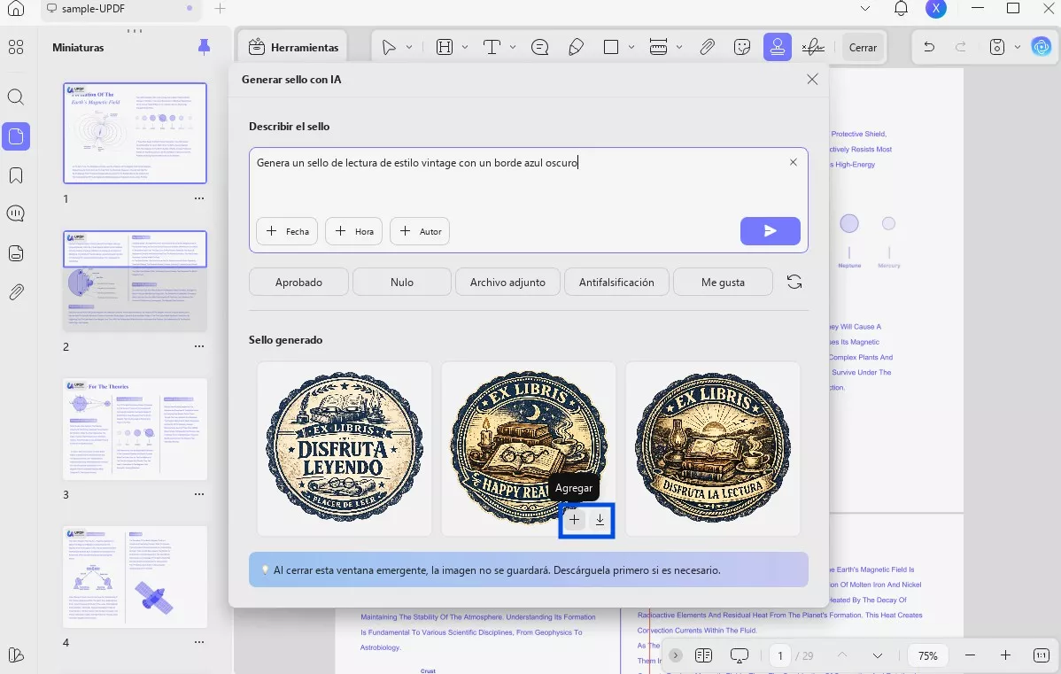Expand the rectangle shape dropdown arrow
1061x674 pixels.
[631, 47]
